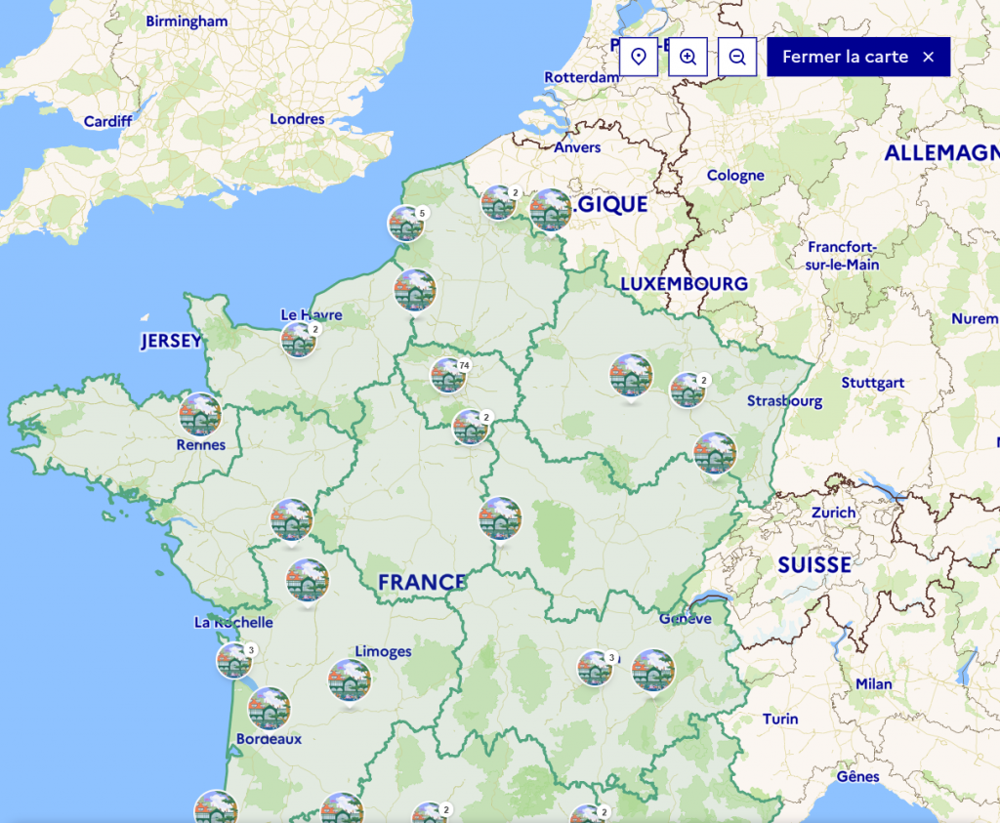This screenshot has height=823, width=1000.
Task: Click the marker in central France above FRANCE label
Action: coord(500,518)
